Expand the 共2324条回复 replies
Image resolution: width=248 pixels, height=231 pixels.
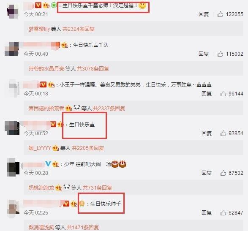(79, 29)
